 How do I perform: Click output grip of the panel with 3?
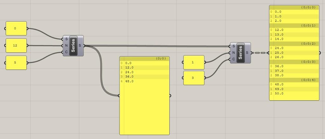coord(205,78)
